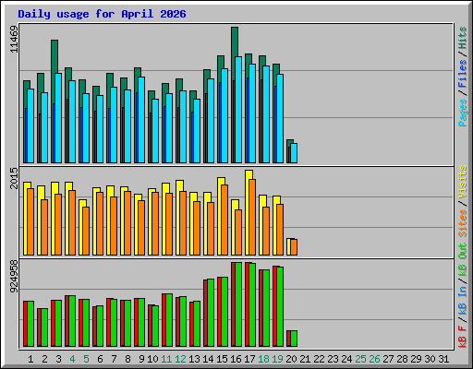This screenshot has height=369, width=473.
Task: Click the 'Files' legend label
Action: pyautogui.click(x=463, y=74)
